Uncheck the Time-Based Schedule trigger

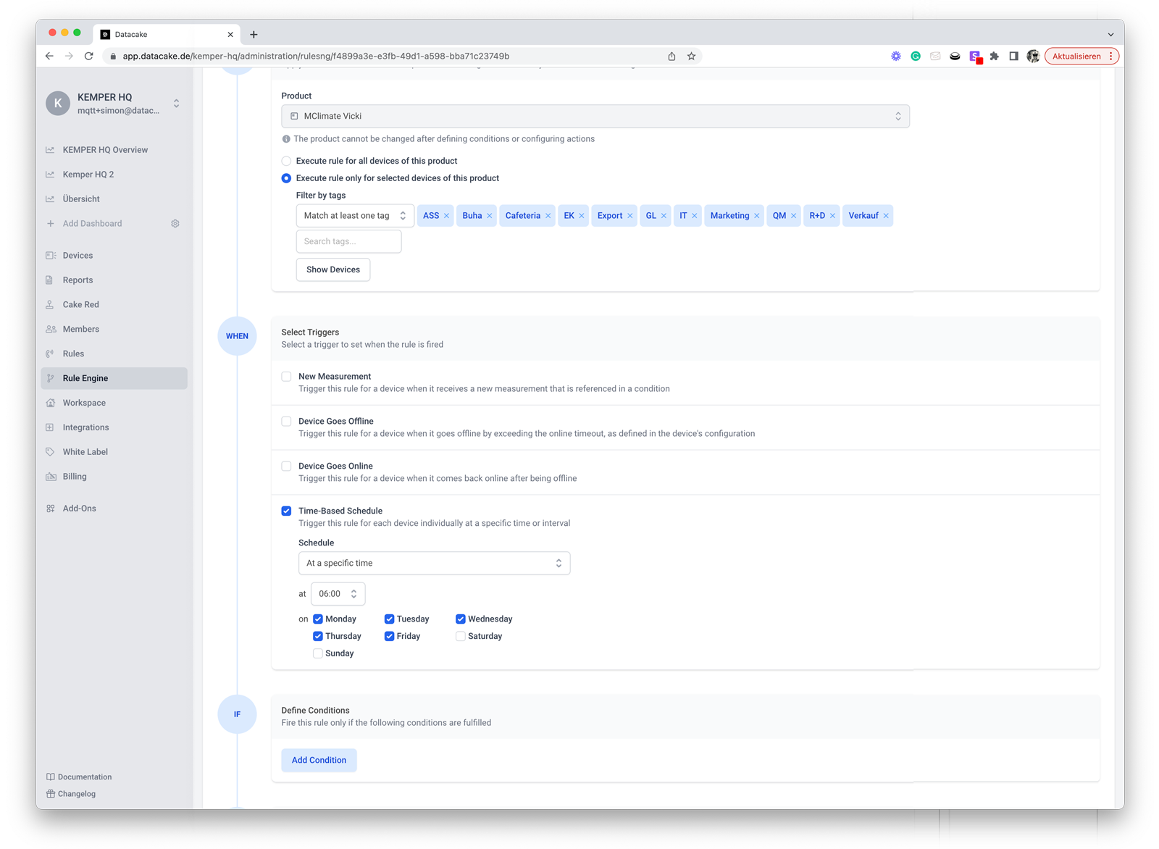[286, 511]
